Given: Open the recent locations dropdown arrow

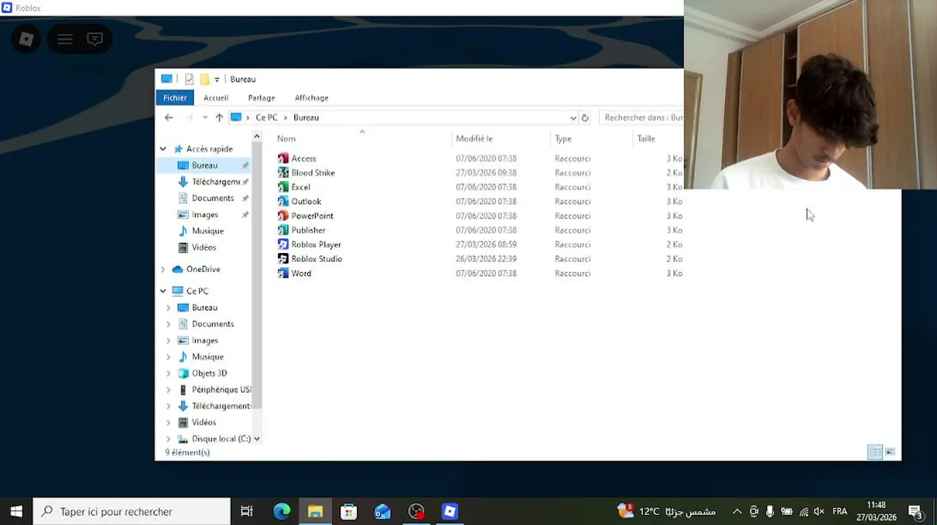Looking at the screenshot, I should pyautogui.click(x=205, y=117).
